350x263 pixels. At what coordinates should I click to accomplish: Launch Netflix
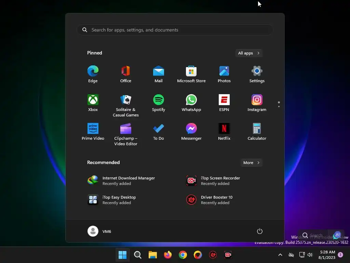[x=224, y=132]
